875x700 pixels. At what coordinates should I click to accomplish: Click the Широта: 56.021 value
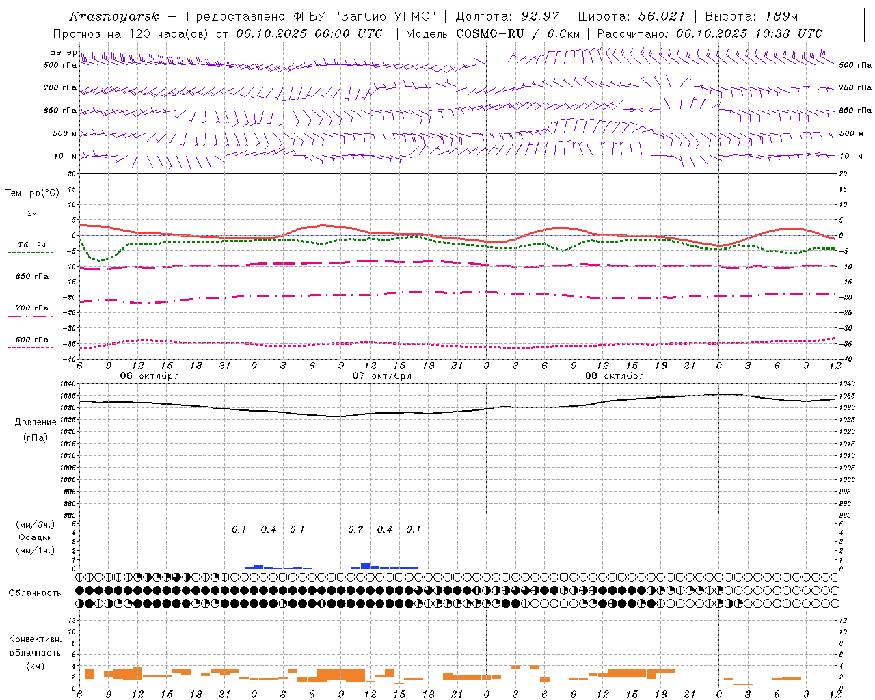pyautogui.click(x=632, y=16)
